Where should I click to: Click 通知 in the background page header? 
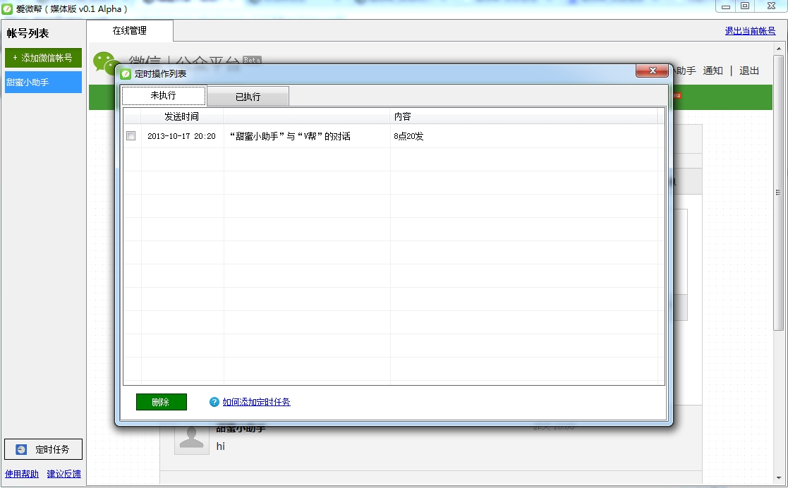tap(713, 71)
